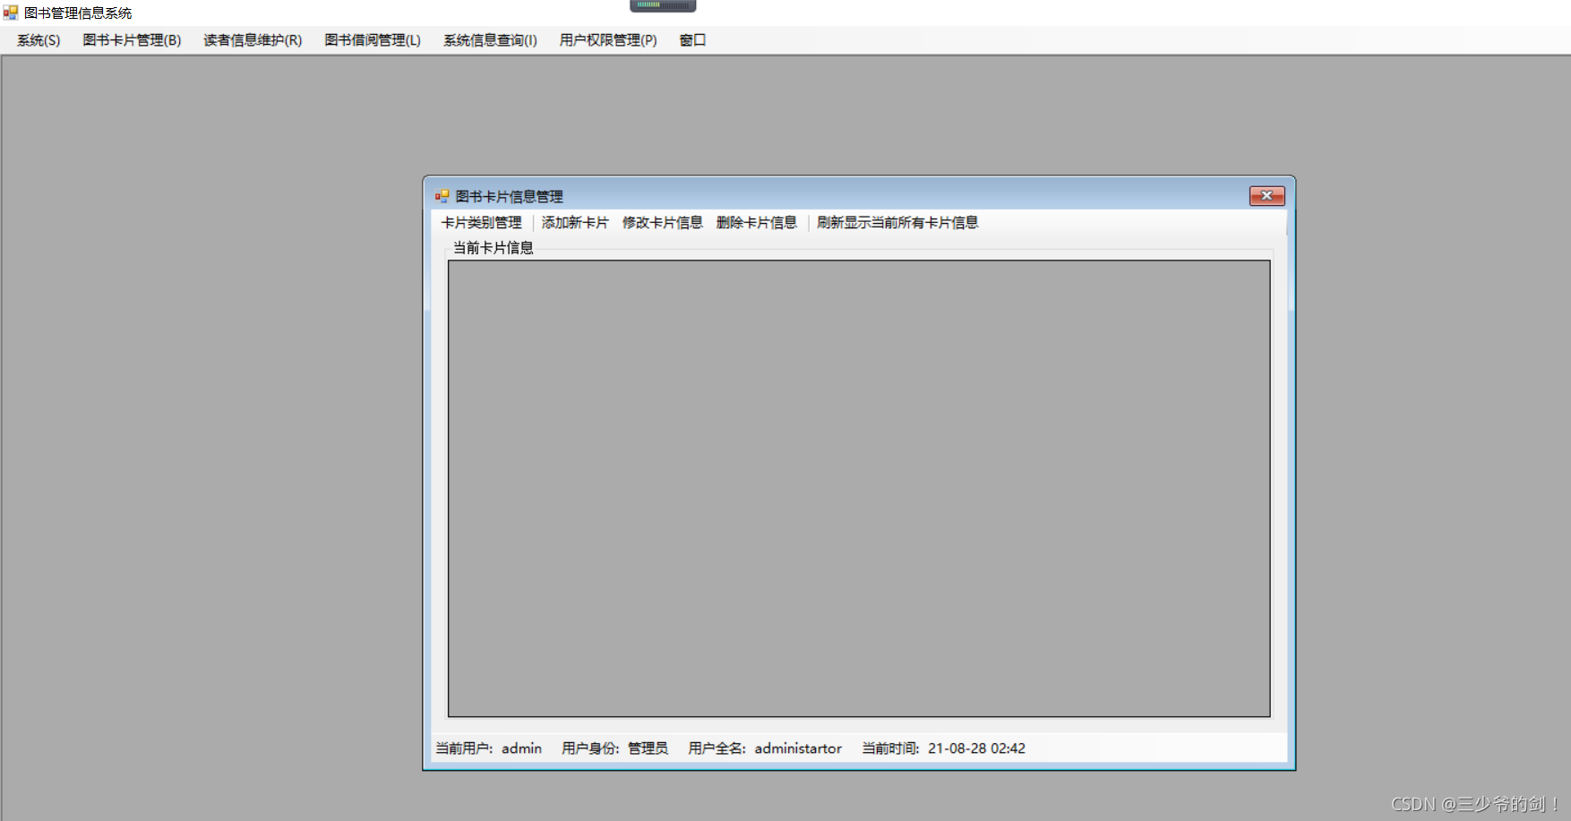
Task: Click 刷新显示当前所有卡片信息 toolbar button
Action: coord(897,223)
